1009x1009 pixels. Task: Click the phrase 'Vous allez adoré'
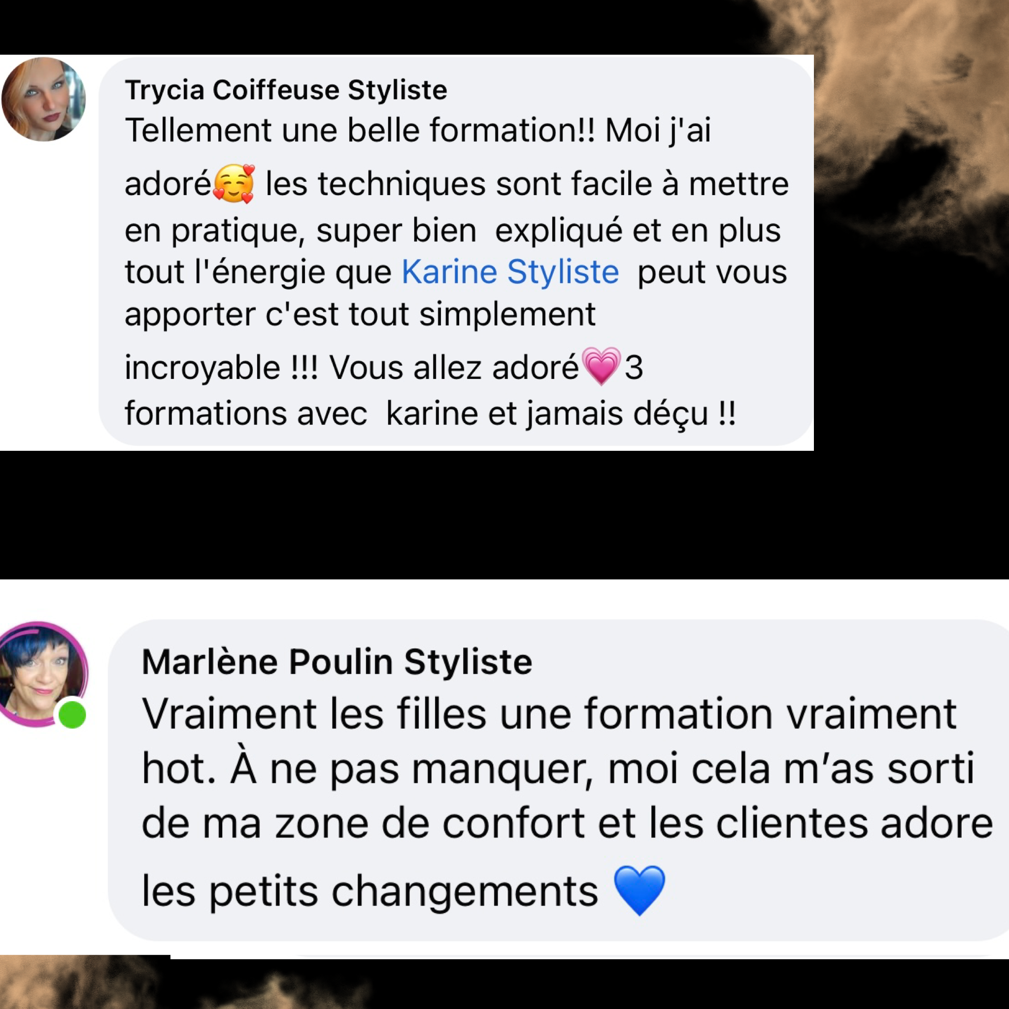454,368
